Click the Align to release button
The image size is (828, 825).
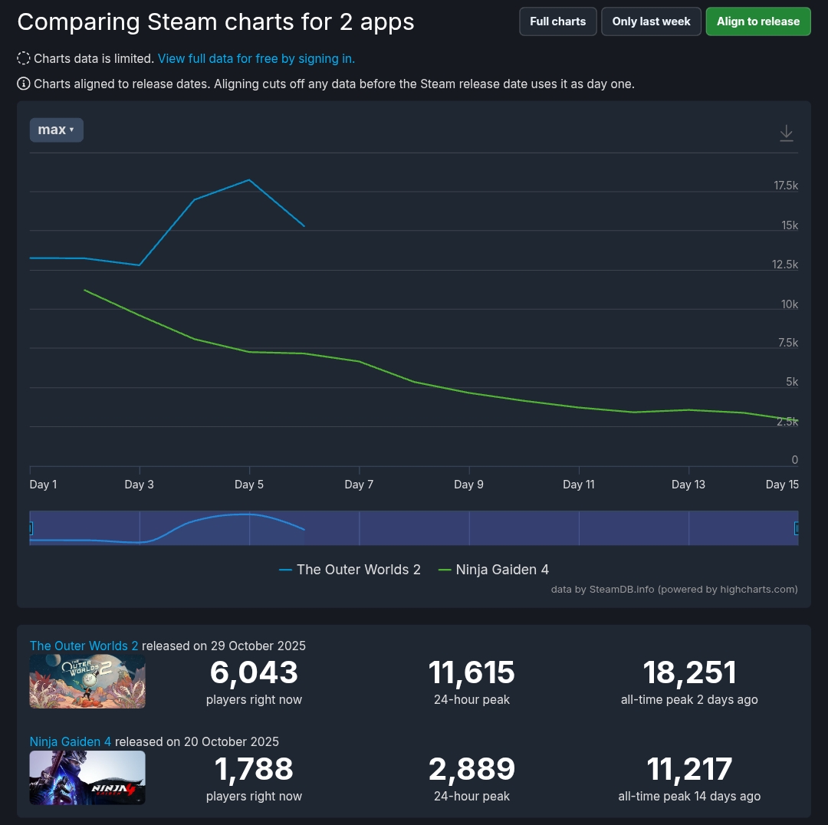[x=757, y=21]
